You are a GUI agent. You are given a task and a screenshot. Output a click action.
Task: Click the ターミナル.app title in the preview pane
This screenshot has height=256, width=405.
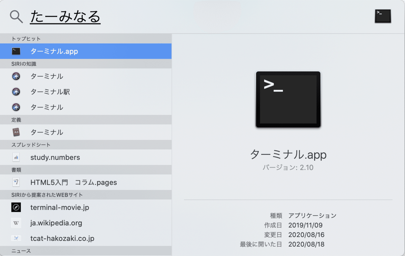(x=288, y=155)
